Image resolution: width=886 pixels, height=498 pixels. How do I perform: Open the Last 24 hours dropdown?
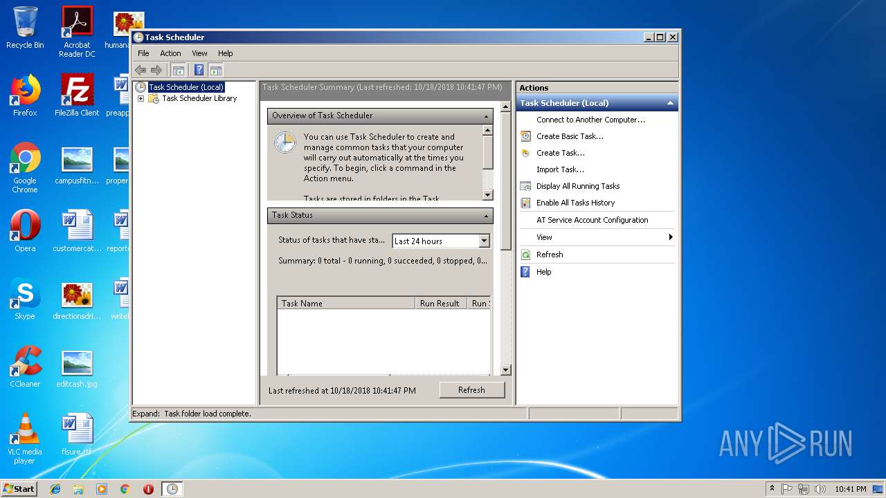[x=484, y=241]
